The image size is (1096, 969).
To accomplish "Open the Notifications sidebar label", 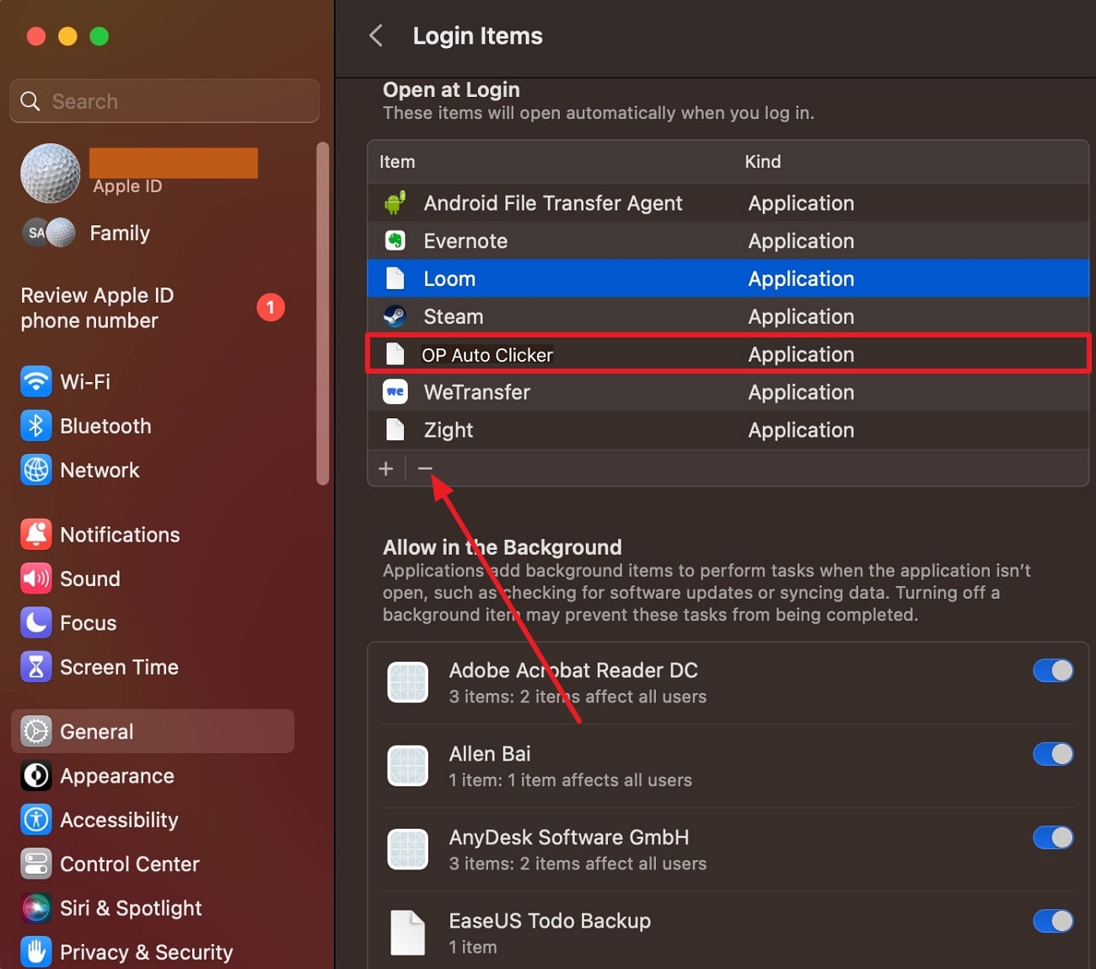I will 120,535.
